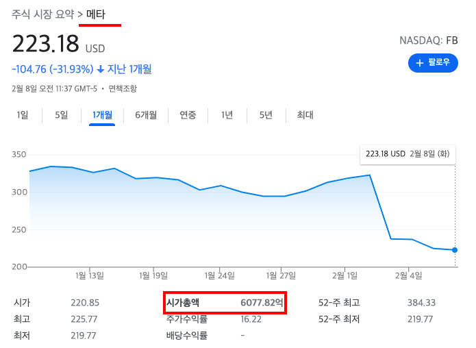476x348 pixels.
Task: Select the 1개월 time range tab
Action: tap(102, 115)
